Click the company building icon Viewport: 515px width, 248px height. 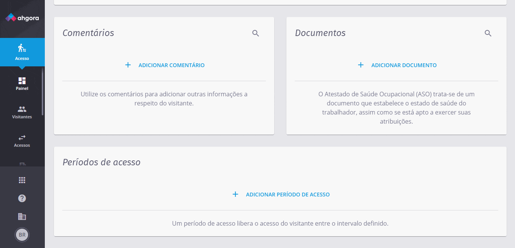tap(22, 217)
